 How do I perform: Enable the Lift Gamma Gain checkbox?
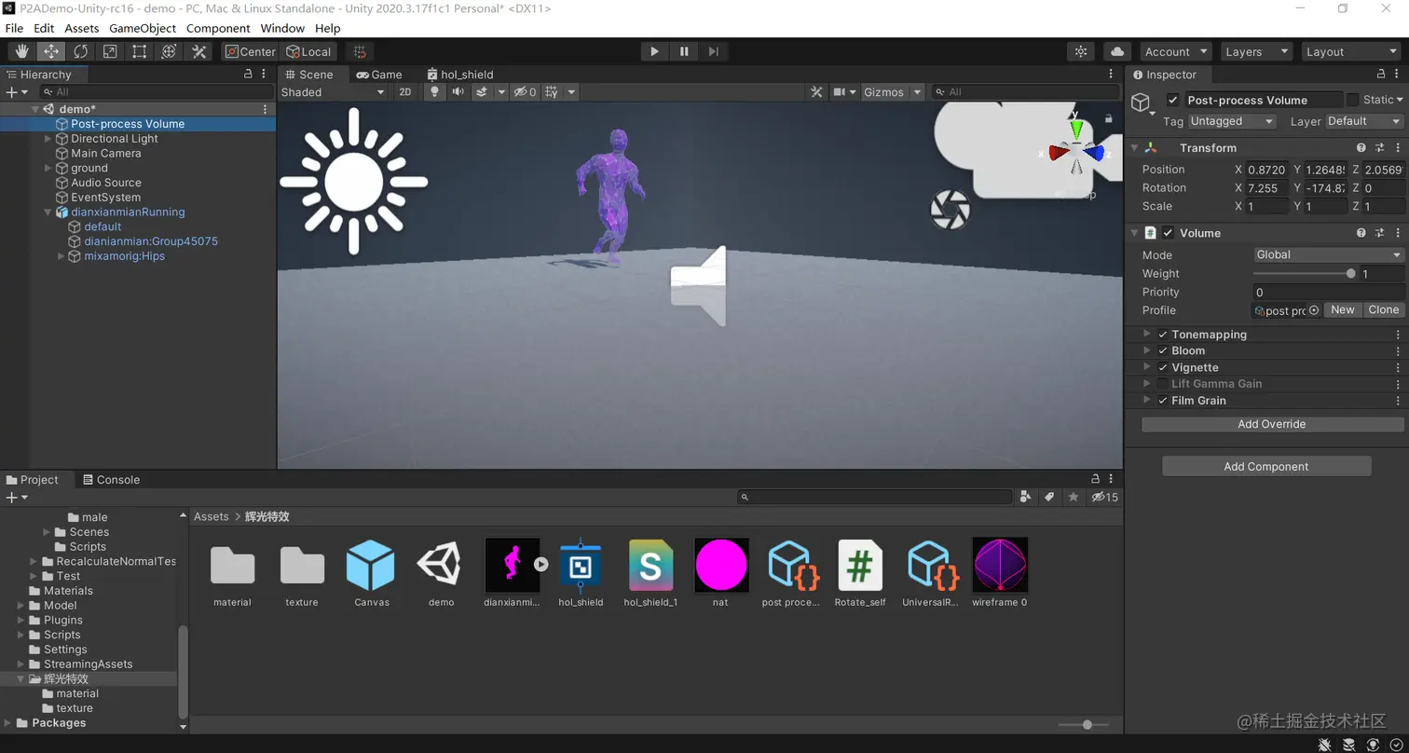pos(1162,384)
